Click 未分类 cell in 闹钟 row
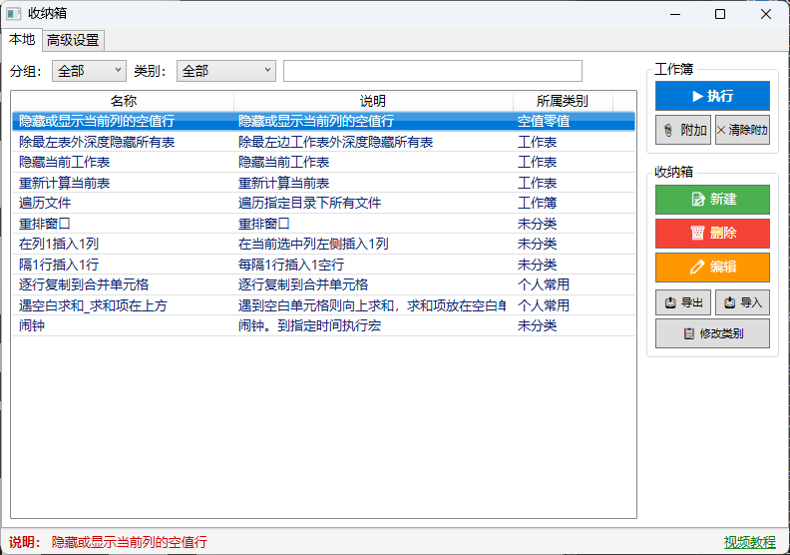 coord(537,325)
